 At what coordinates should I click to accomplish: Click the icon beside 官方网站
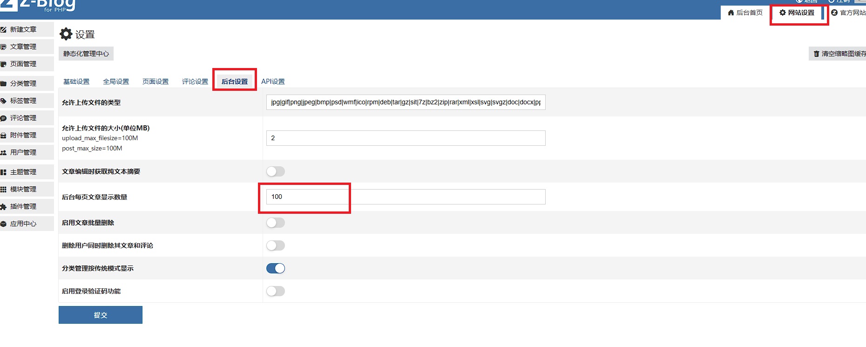point(834,13)
